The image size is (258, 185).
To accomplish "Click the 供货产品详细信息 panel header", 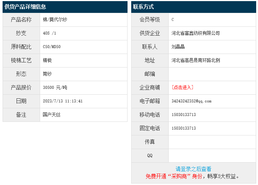I will pos(26,7).
